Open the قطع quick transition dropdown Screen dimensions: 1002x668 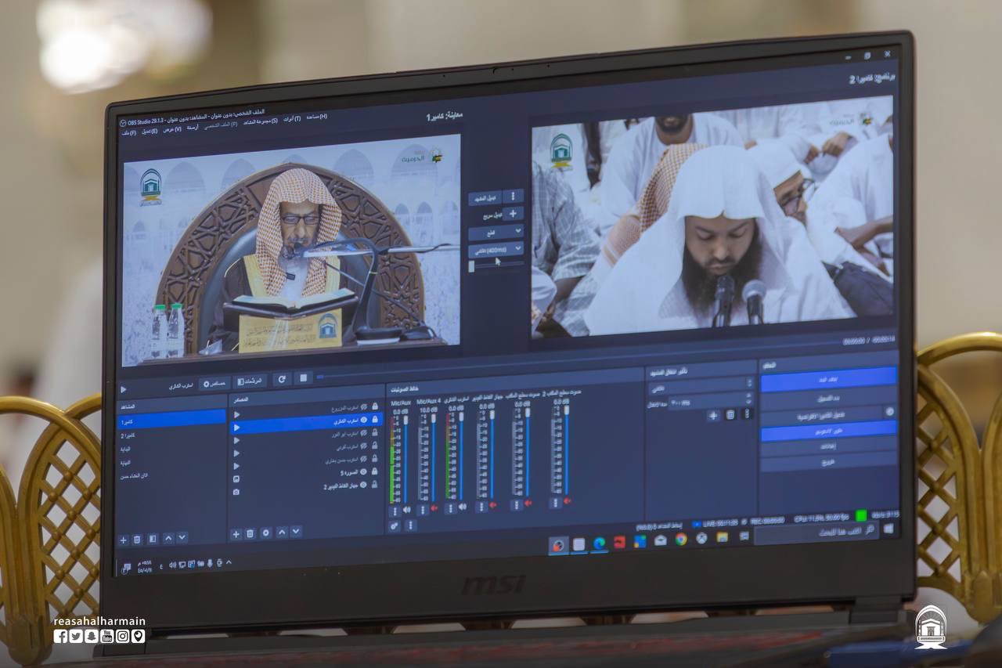pyautogui.click(x=496, y=233)
